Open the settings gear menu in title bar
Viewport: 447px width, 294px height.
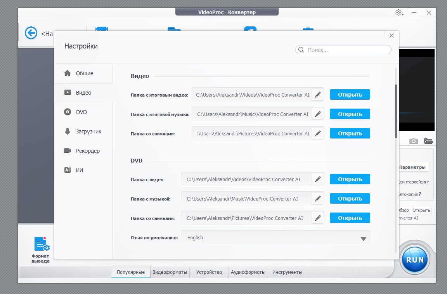[x=398, y=12]
